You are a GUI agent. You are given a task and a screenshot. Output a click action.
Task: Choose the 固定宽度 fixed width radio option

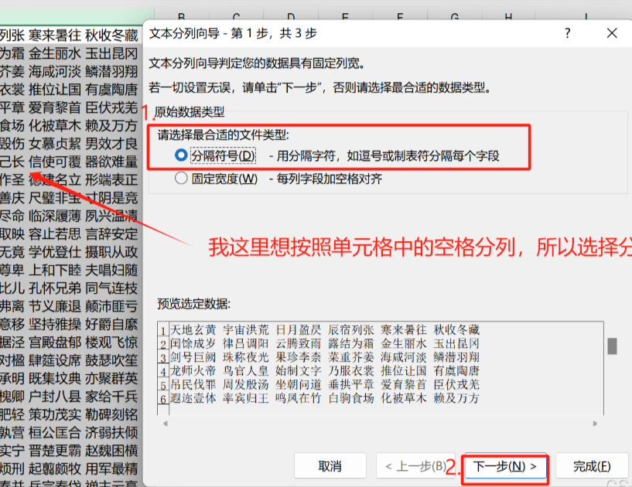pos(182,179)
